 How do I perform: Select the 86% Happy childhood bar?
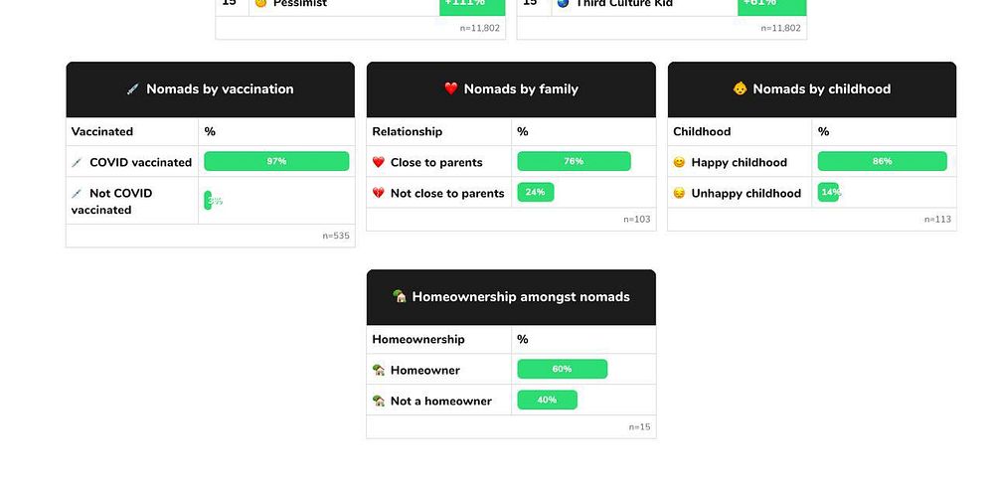coord(882,162)
